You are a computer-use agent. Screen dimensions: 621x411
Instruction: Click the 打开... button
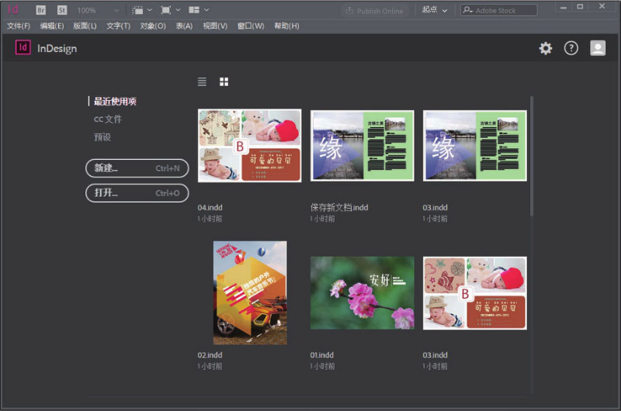click(x=137, y=193)
